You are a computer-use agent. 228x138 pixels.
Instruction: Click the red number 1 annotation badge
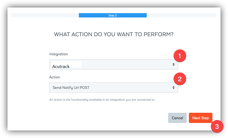[x=180, y=56]
